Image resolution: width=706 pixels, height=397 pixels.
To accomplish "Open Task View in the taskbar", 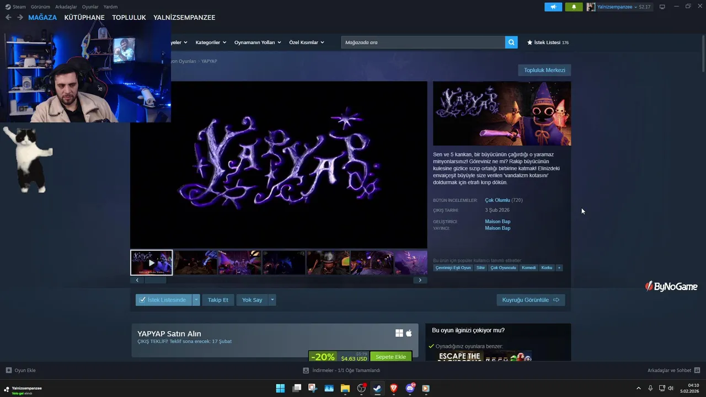I will pyautogui.click(x=297, y=388).
